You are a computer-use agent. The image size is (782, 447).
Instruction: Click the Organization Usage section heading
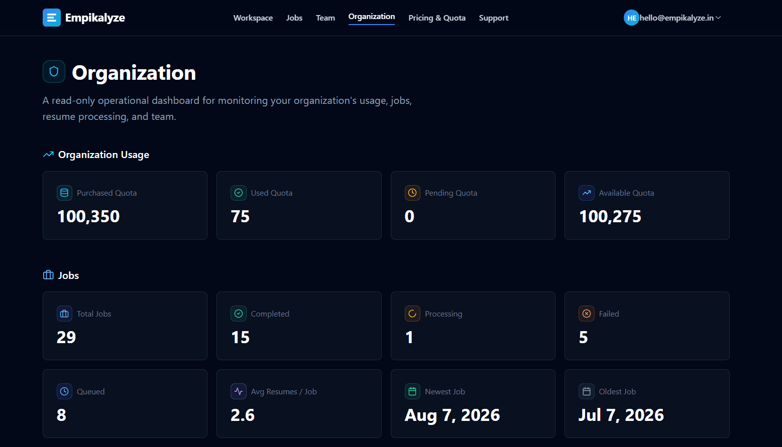[x=103, y=155]
